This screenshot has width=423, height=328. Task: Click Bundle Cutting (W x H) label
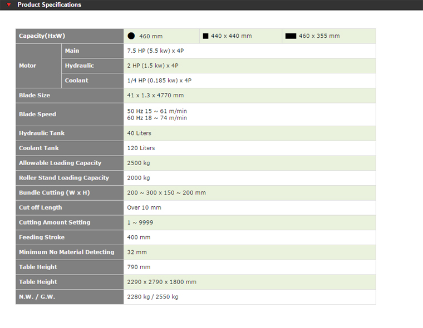pyautogui.click(x=55, y=192)
